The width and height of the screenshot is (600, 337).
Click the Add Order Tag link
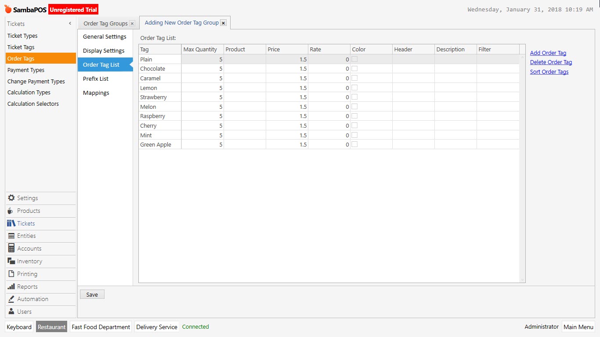coord(547,53)
